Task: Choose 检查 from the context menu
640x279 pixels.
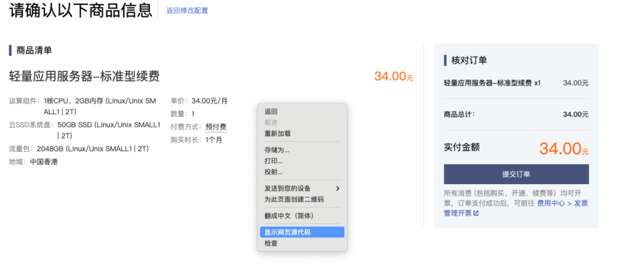Action: click(271, 243)
